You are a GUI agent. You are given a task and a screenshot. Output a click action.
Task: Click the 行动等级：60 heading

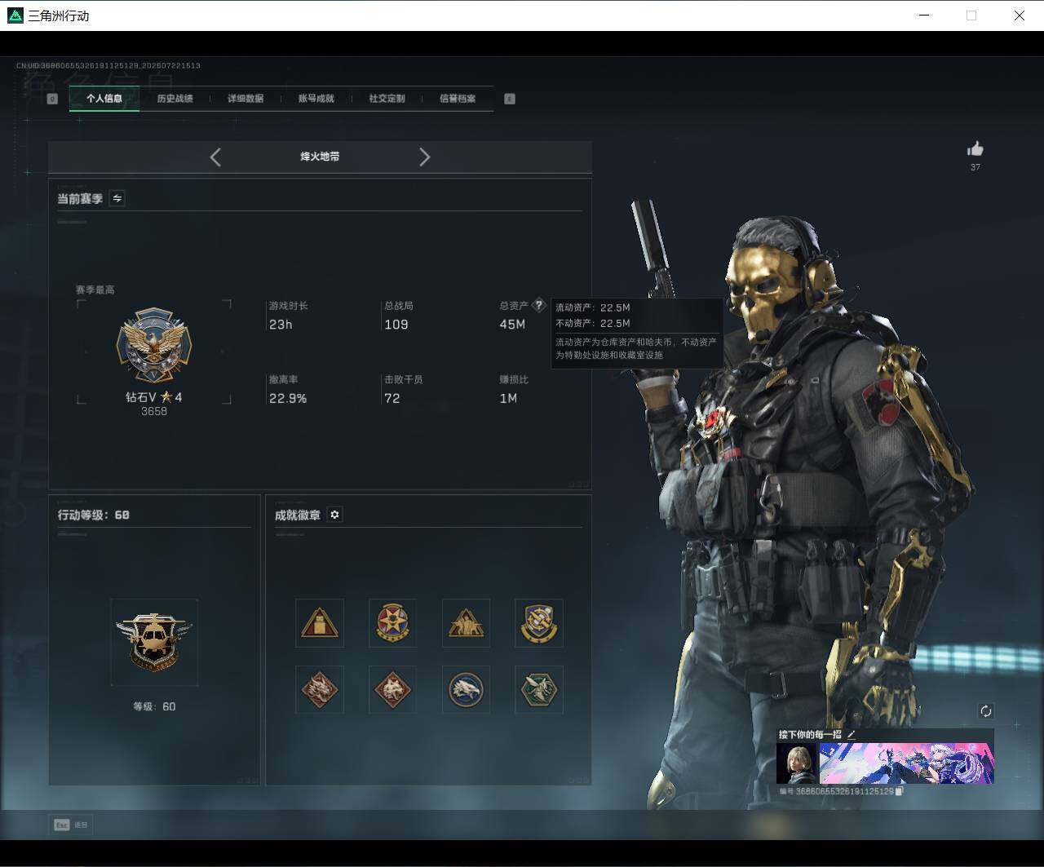[94, 515]
